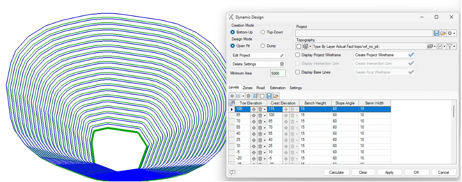Switch to the Settings tab
462x182 pixels.
296,88
